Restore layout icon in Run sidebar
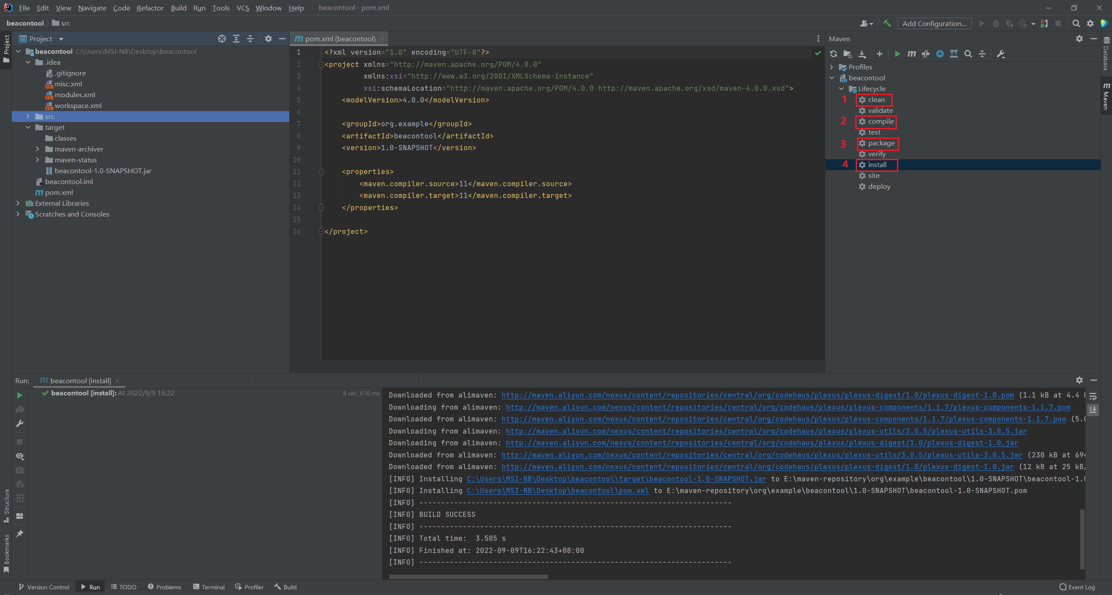 [20, 516]
